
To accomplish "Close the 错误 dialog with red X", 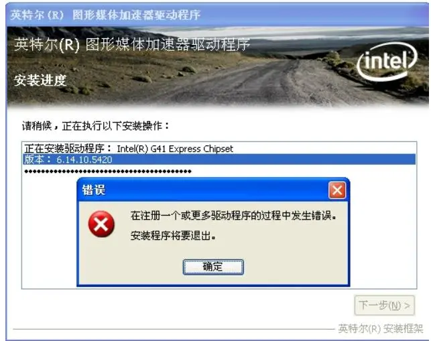I will [337, 190].
